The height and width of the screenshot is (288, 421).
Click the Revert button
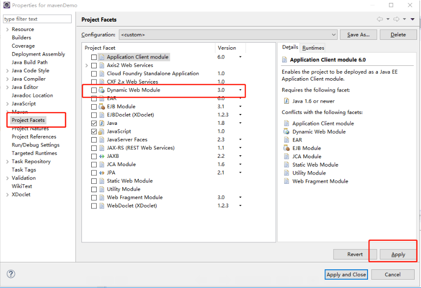[x=355, y=255]
